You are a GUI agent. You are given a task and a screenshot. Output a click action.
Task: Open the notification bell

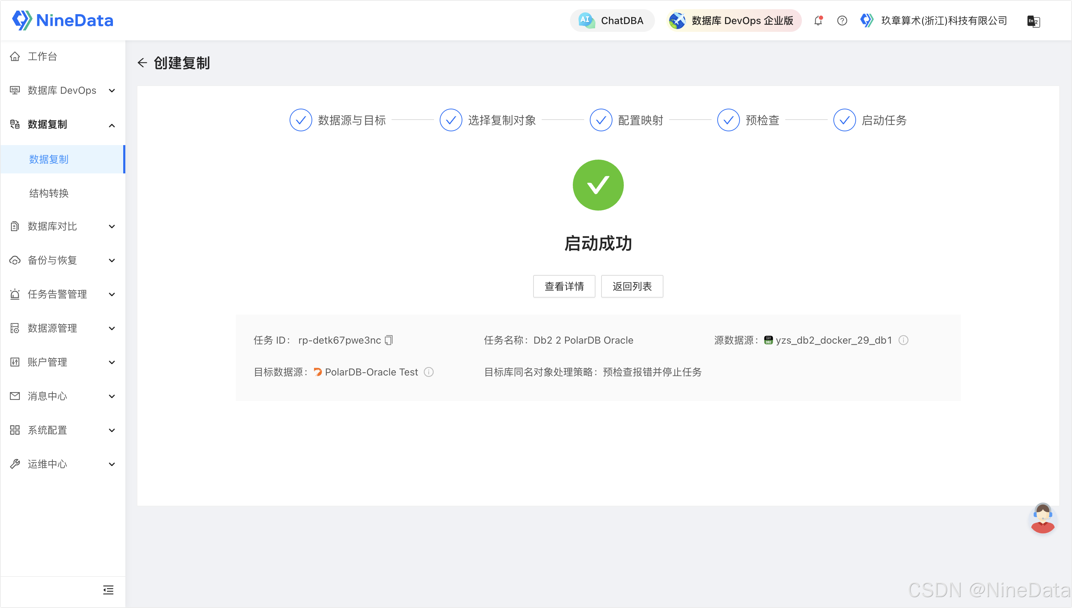[818, 21]
